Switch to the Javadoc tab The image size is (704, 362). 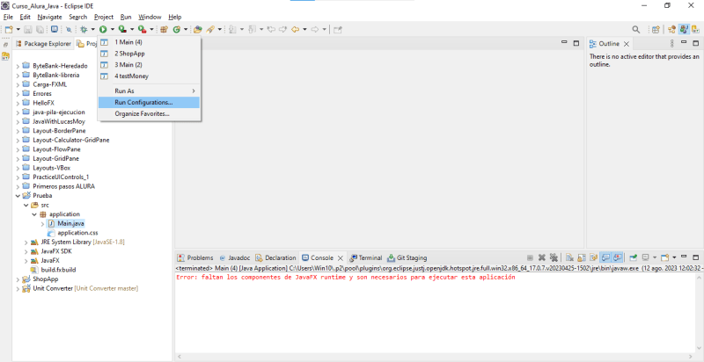click(234, 257)
